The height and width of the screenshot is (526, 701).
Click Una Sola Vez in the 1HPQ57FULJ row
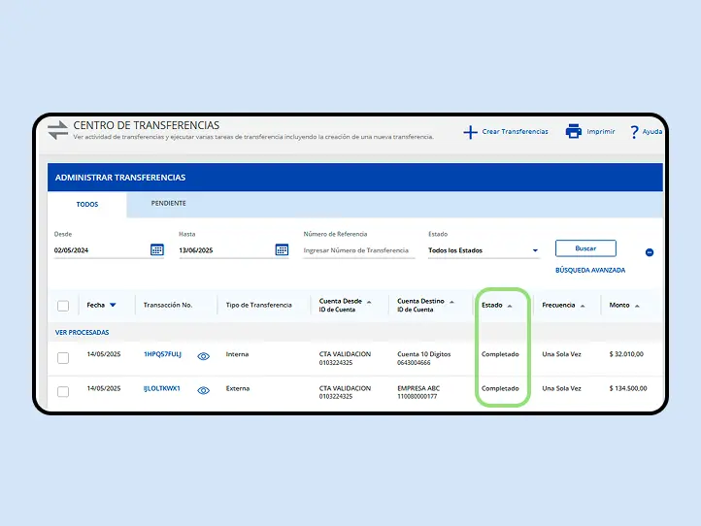561,354
